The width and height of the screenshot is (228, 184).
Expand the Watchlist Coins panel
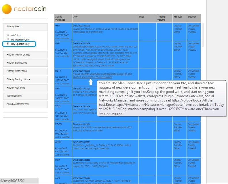point(25,96)
